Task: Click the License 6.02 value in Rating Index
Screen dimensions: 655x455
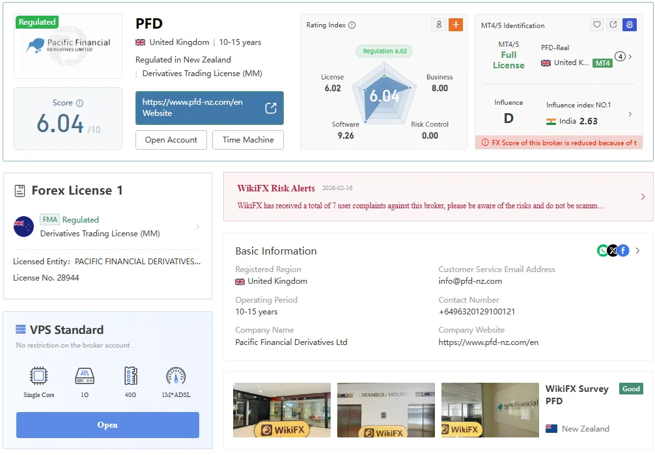Action: [333, 88]
